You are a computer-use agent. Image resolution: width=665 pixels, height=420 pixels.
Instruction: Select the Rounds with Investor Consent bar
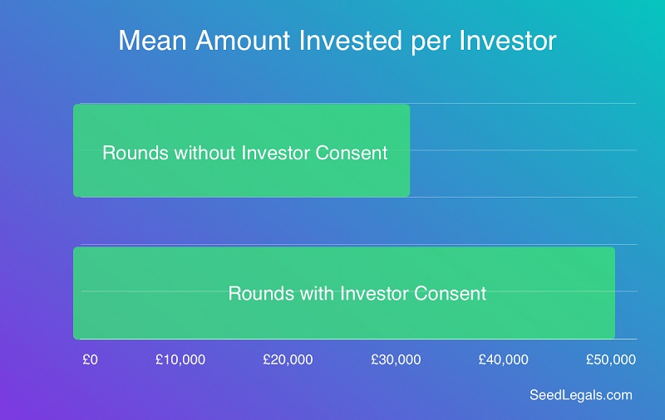click(x=344, y=293)
